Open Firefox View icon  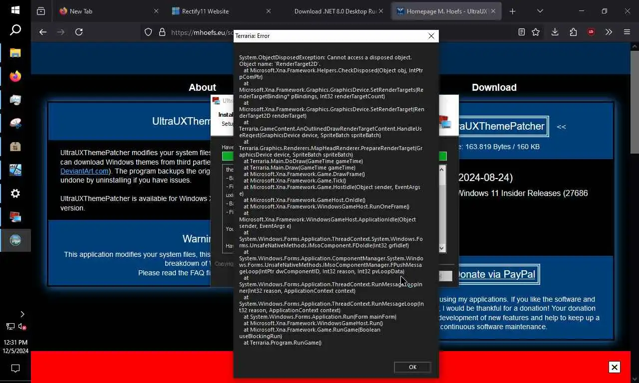click(x=41, y=11)
